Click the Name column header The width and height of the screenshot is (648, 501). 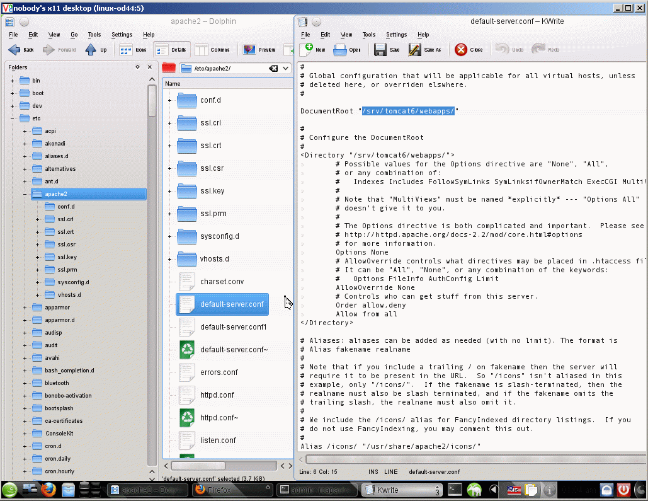click(x=228, y=84)
